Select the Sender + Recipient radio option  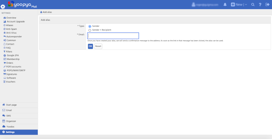point(90,30)
